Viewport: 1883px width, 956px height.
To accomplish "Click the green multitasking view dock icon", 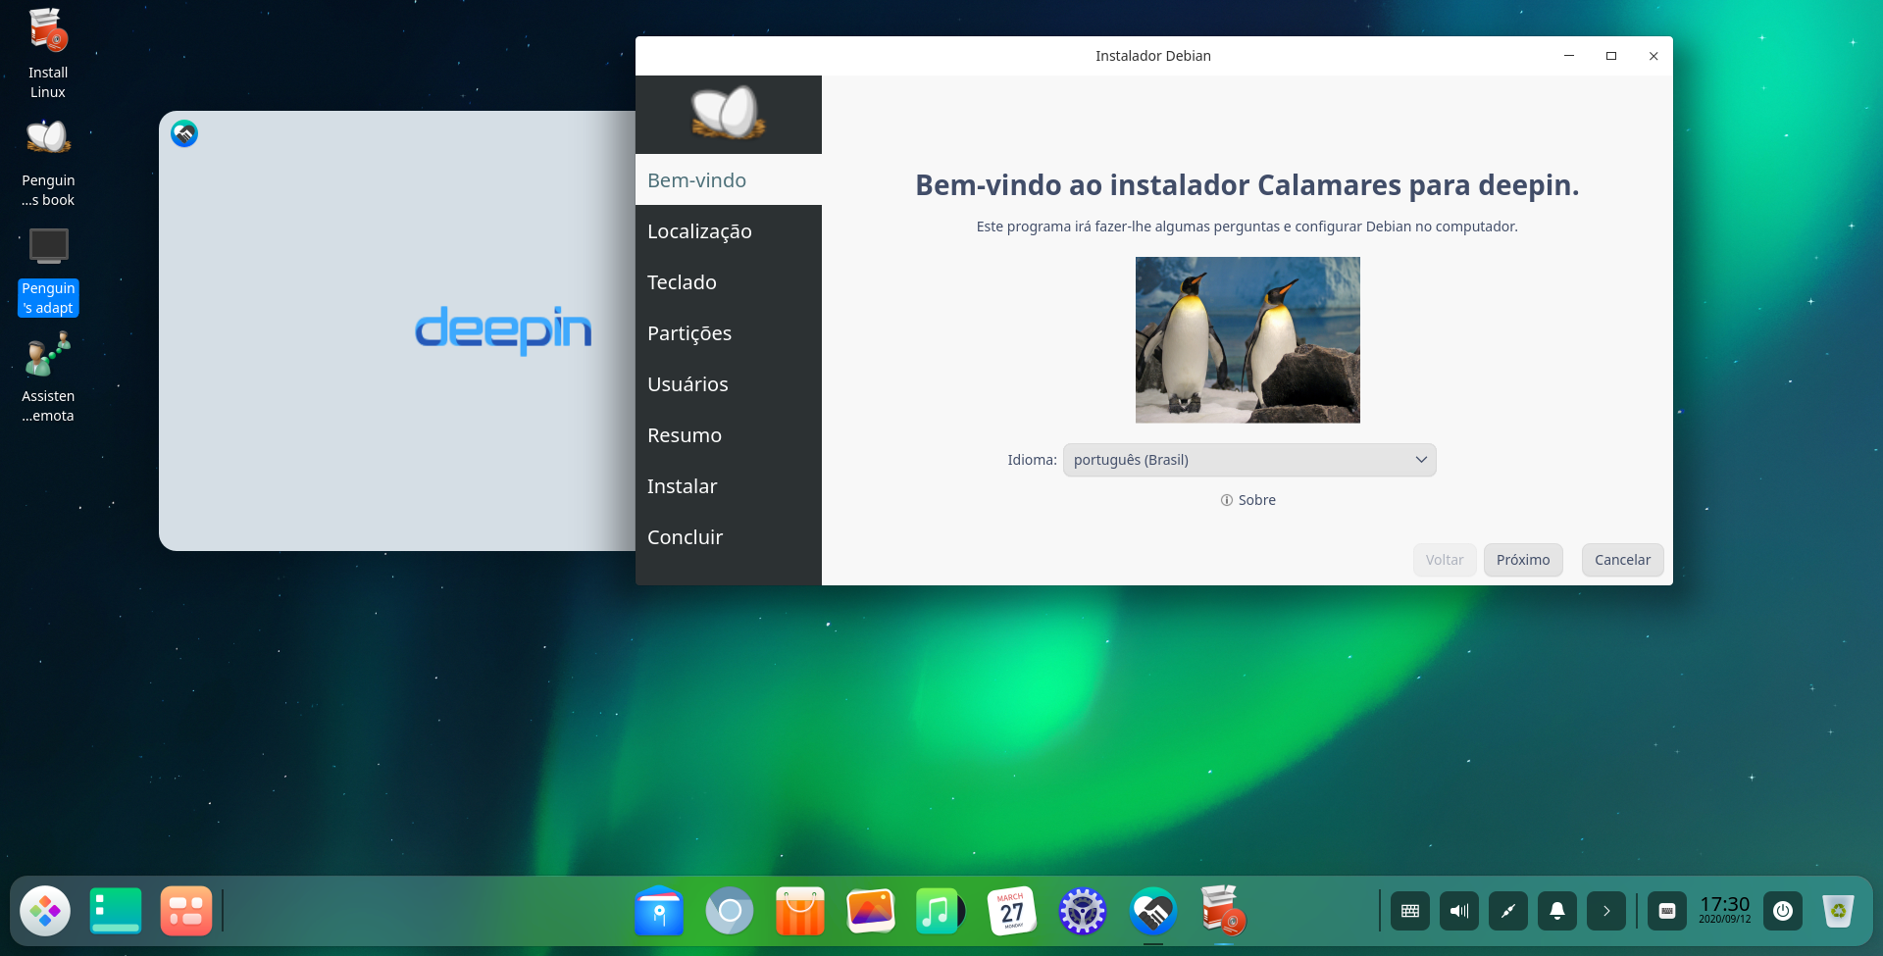I will point(116,911).
